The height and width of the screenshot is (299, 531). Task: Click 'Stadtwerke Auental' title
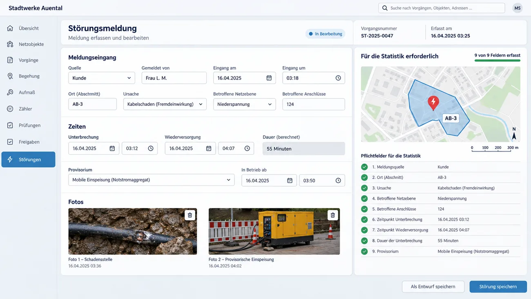(36, 8)
